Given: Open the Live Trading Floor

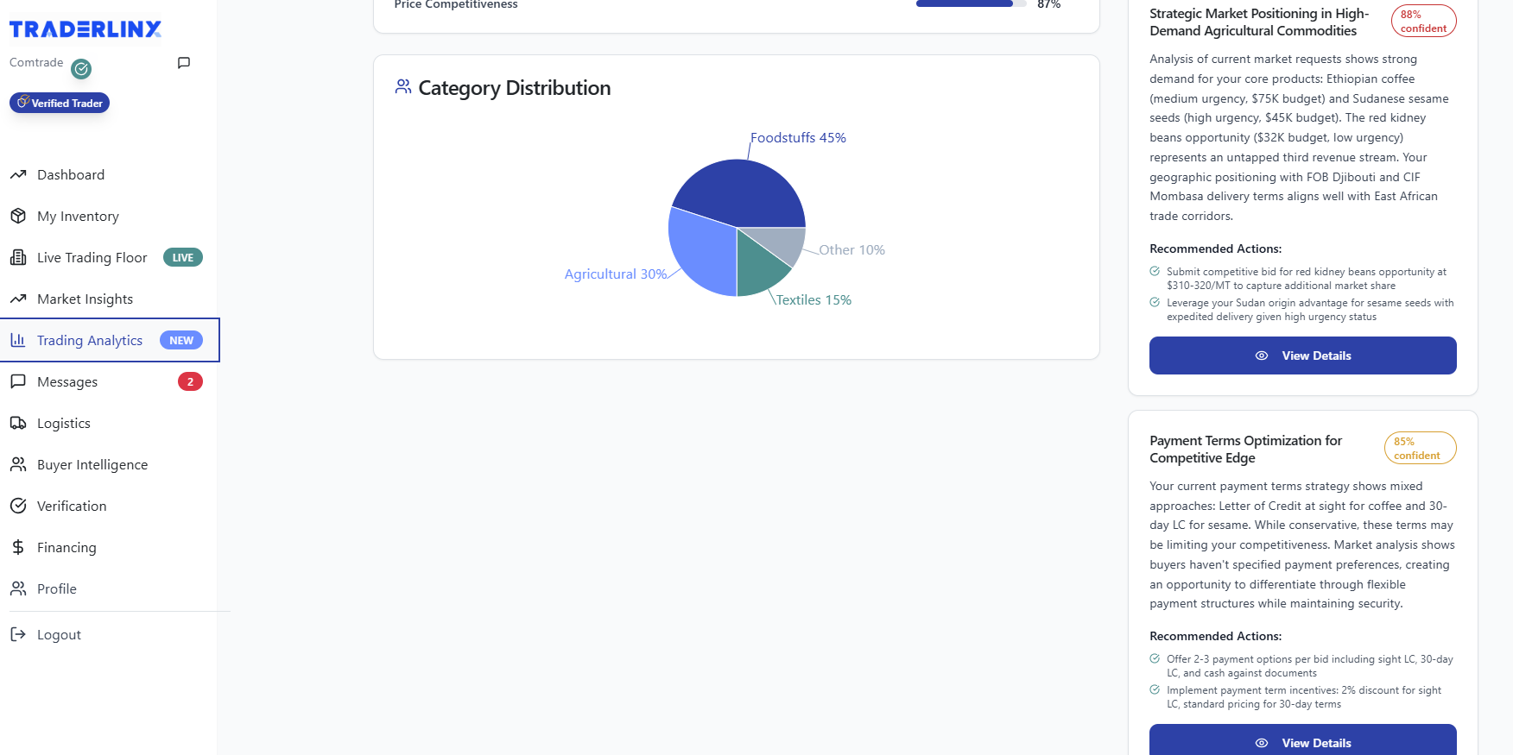Looking at the screenshot, I should coord(92,257).
